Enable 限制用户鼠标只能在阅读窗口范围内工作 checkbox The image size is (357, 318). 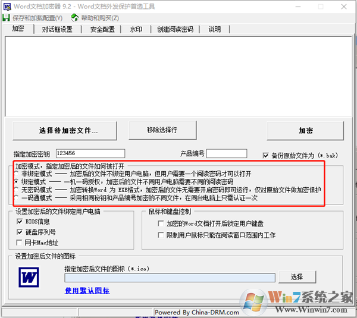161,235
